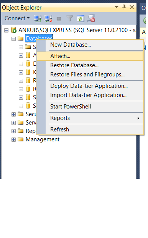Collapse the Databases folder node

click(13, 39)
